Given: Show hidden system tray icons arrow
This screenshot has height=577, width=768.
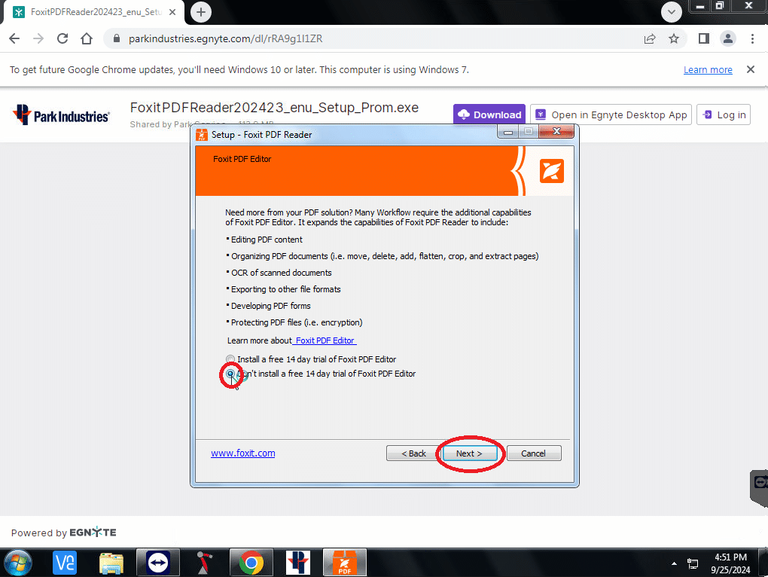Looking at the screenshot, I should [674, 563].
